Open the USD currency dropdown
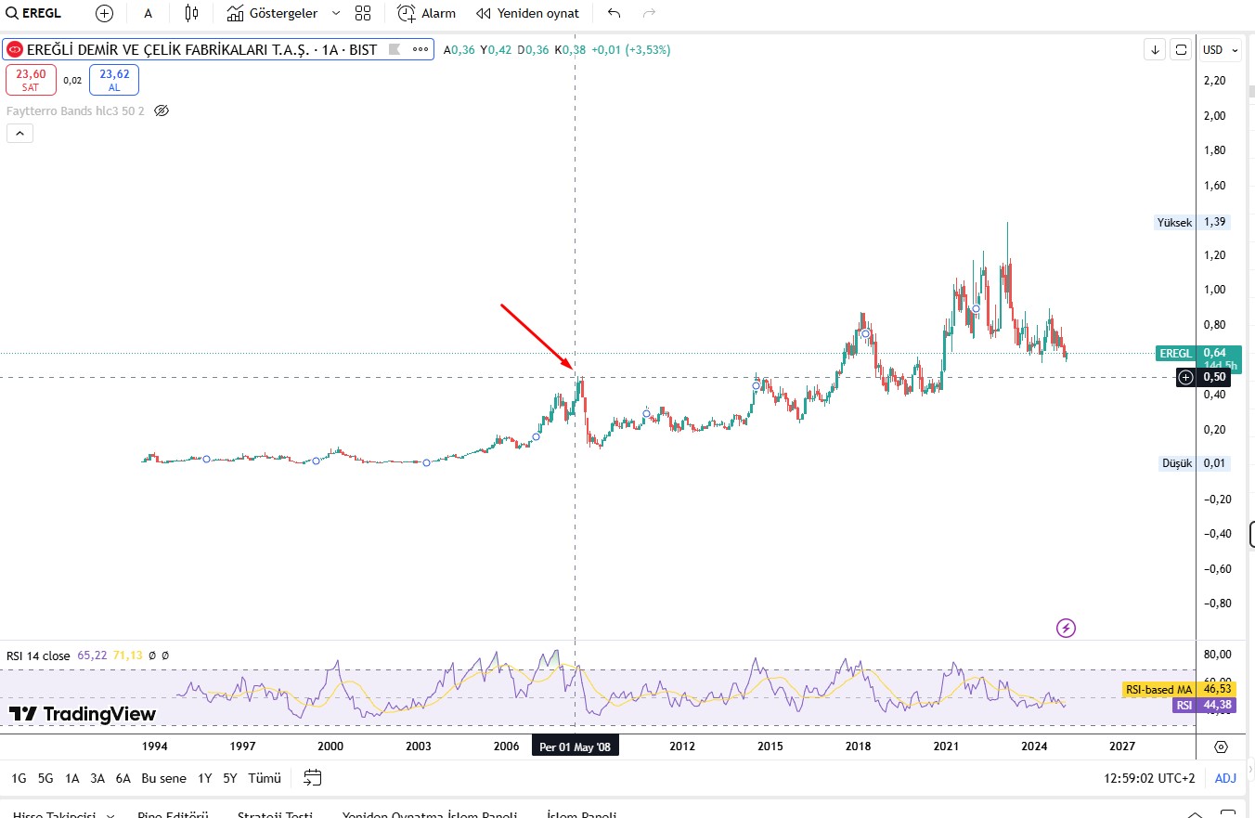 tap(1221, 49)
